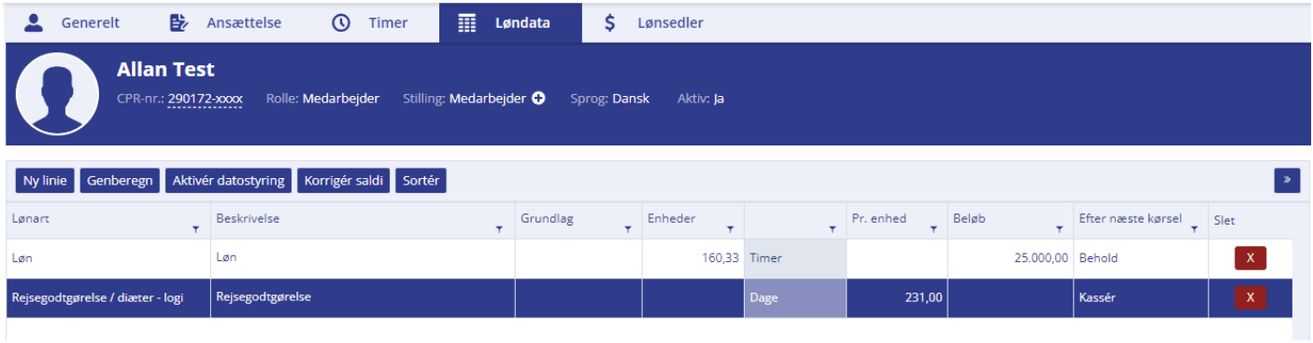Viewport: 1313px width, 343px height.
Task: Expand side panel with double chevron button
Action: click(x=1287, y=181)
